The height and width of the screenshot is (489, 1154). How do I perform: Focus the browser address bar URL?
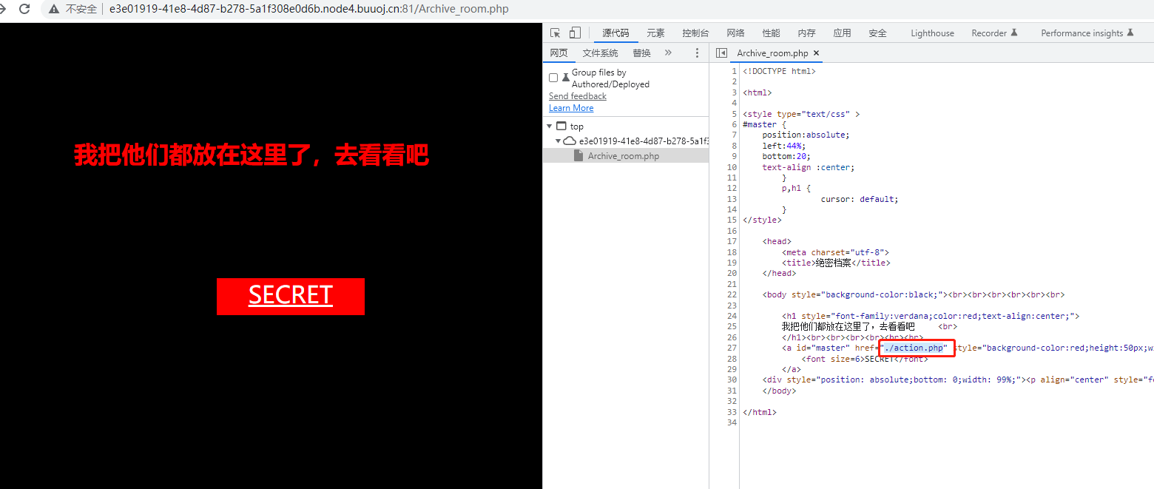click(308, 10)
